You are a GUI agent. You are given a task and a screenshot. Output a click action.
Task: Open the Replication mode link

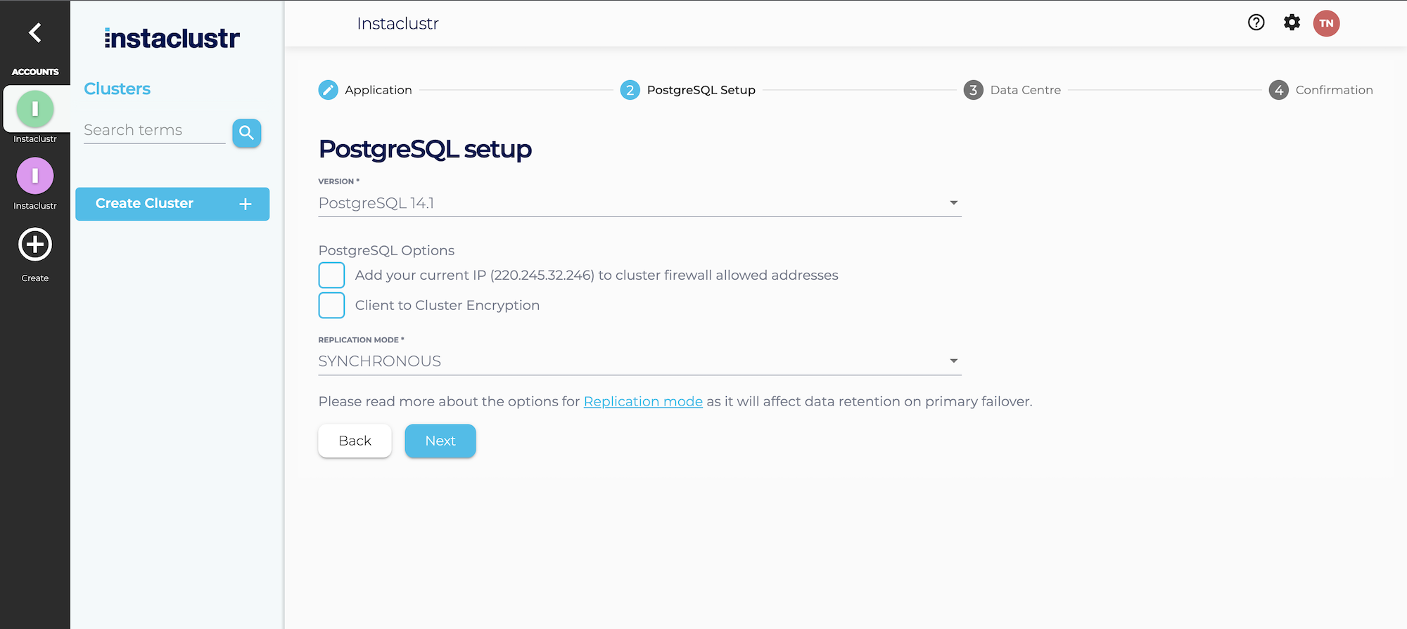pyautogui.click(x=643, y=401)
